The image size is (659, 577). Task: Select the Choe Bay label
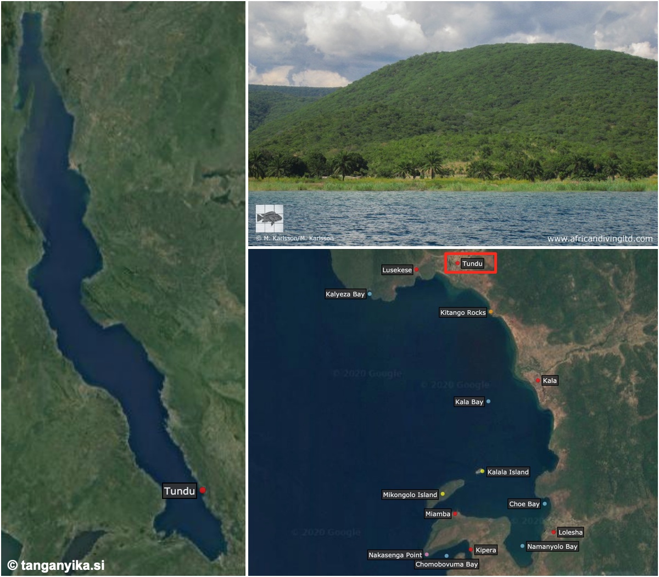(524, 504)
